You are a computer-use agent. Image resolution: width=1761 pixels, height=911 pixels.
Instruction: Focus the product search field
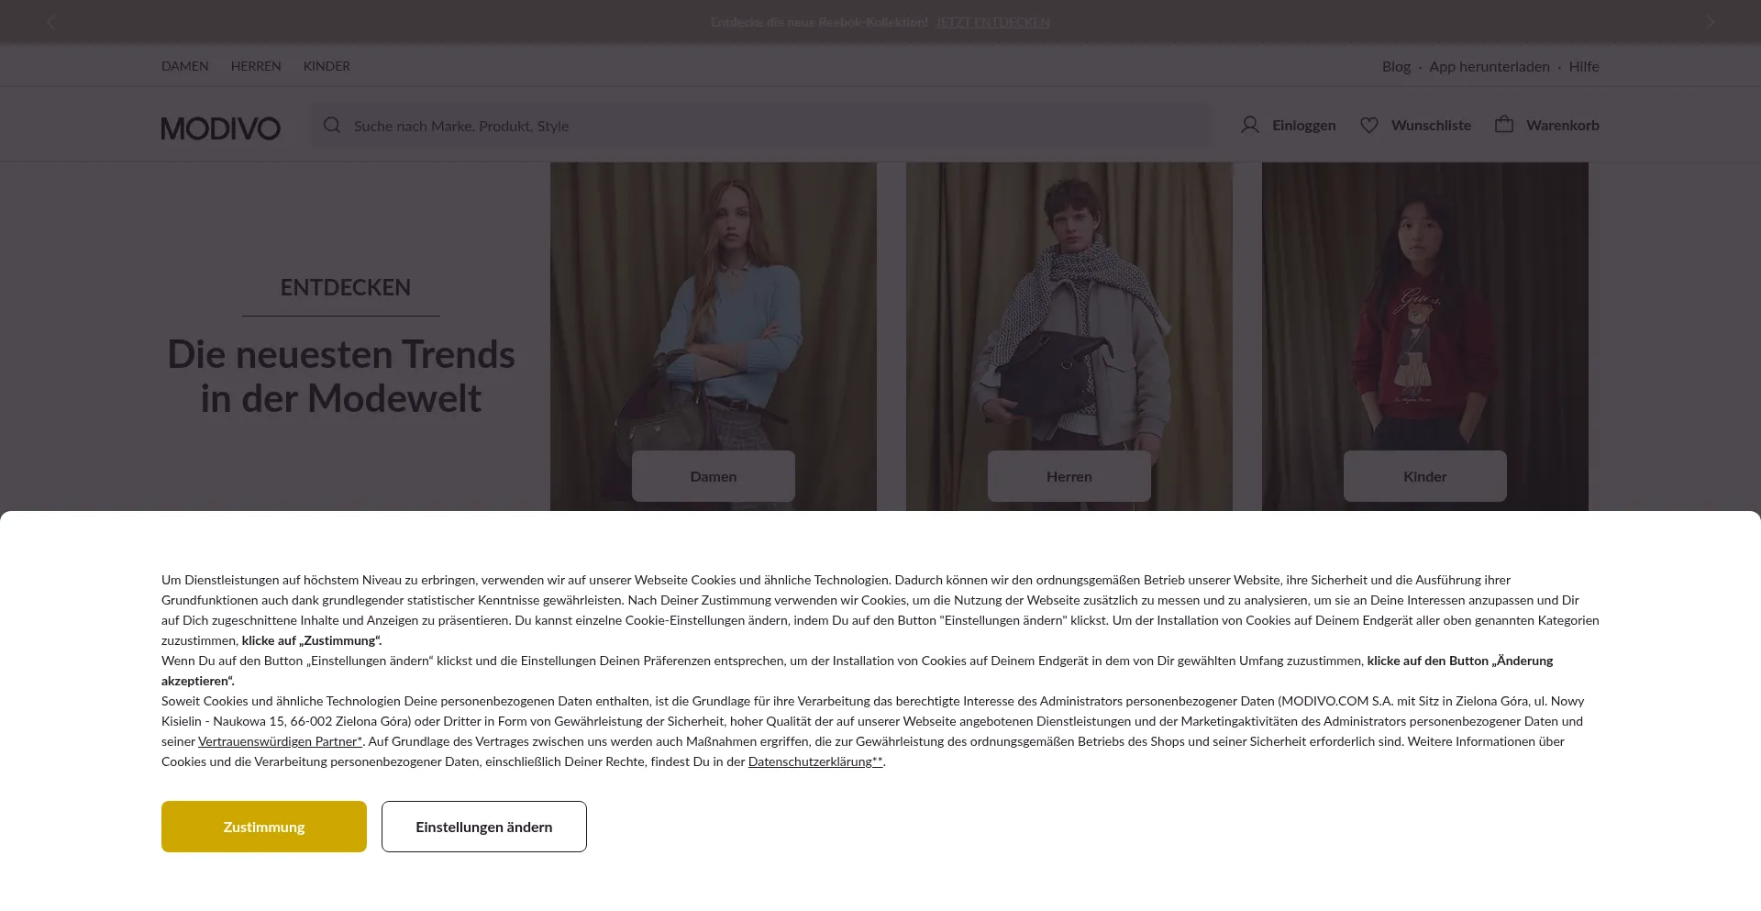(760, 126)
